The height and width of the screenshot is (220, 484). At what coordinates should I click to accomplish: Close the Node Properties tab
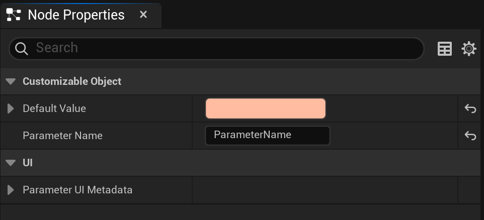click(x=143, y=15)
